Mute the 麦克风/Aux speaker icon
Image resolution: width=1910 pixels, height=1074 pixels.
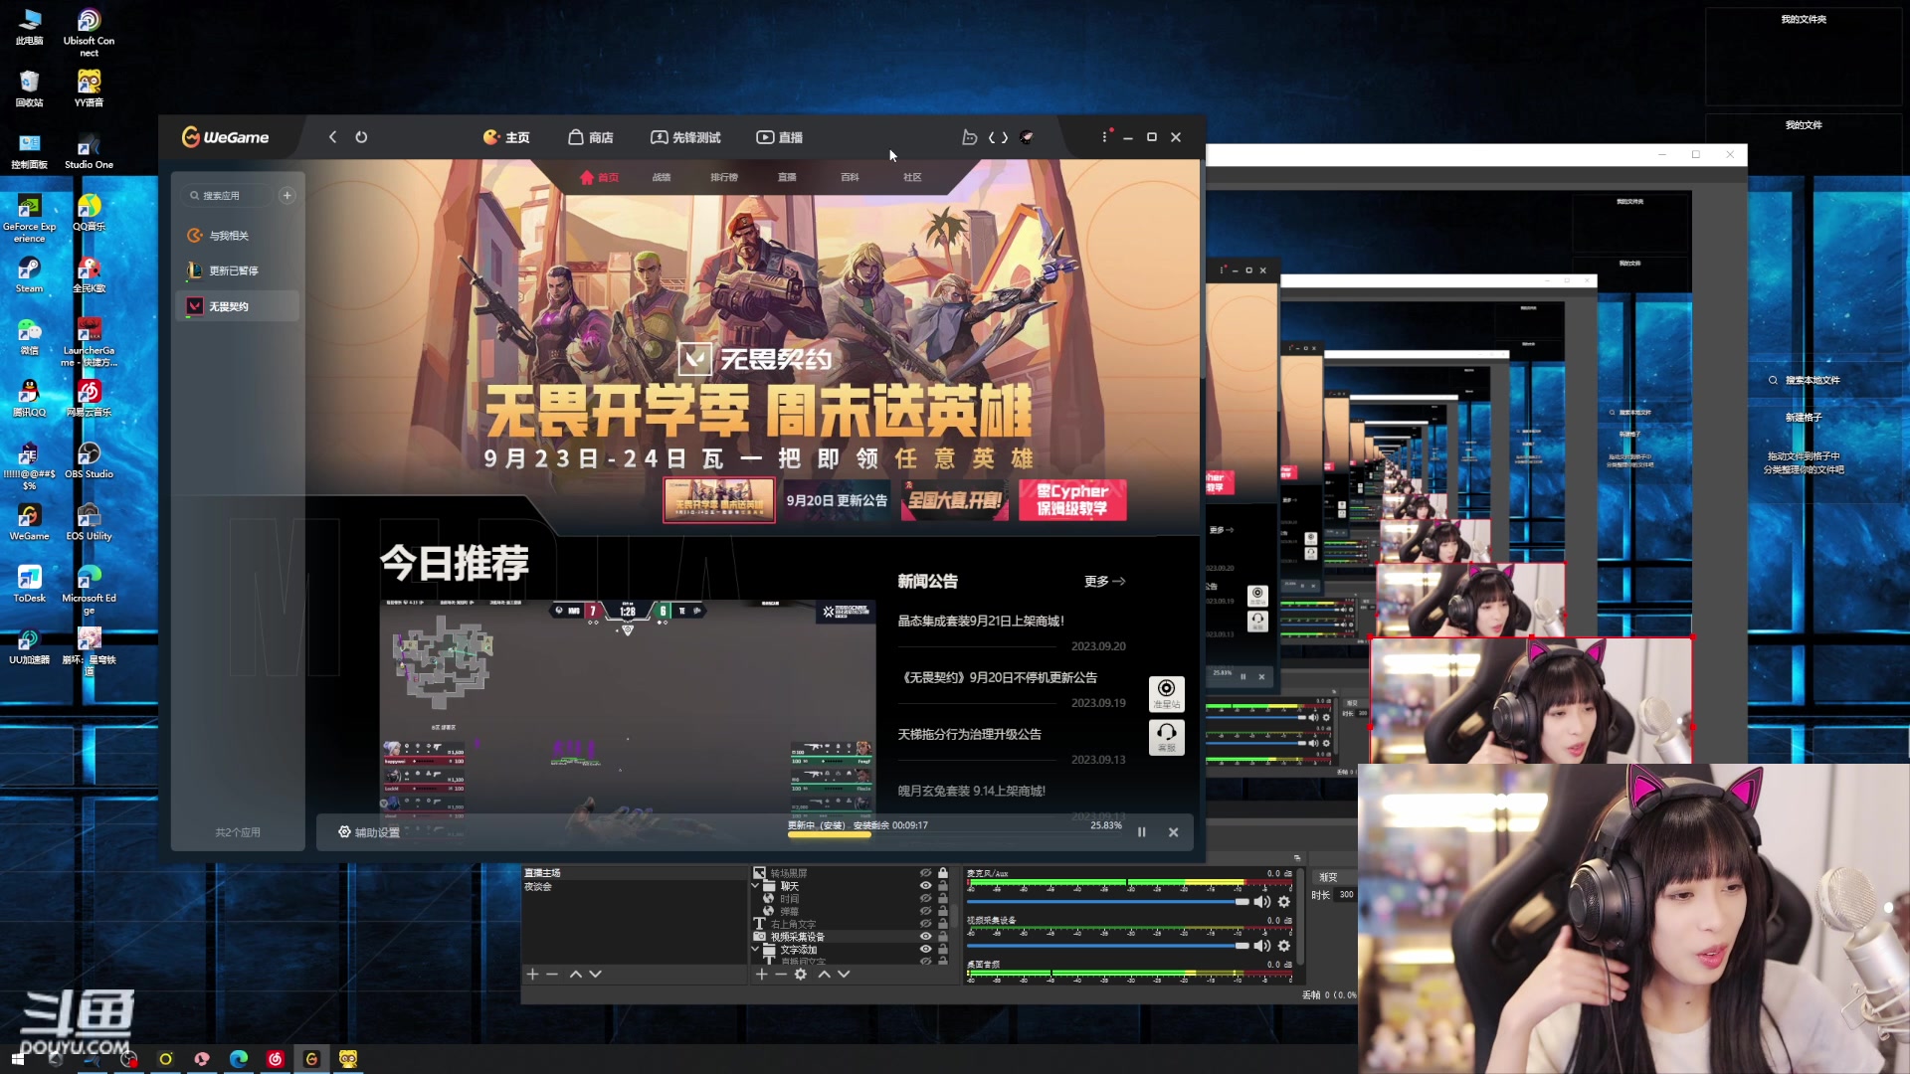(1261, 902)
